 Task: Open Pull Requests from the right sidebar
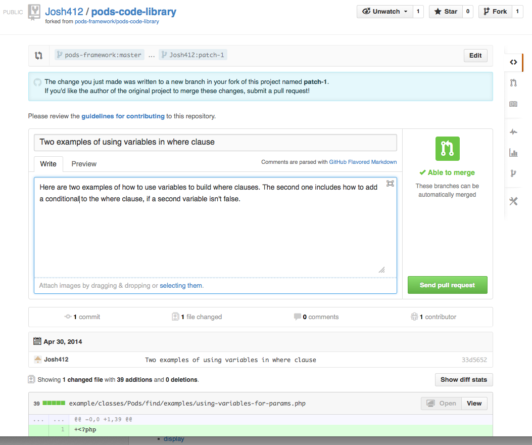click(x=513, y=82)
